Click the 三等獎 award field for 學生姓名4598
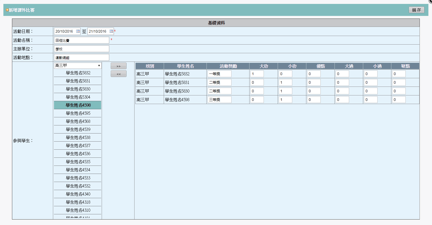This screenshot has height=225, width=432. click(x=219, y=100)
